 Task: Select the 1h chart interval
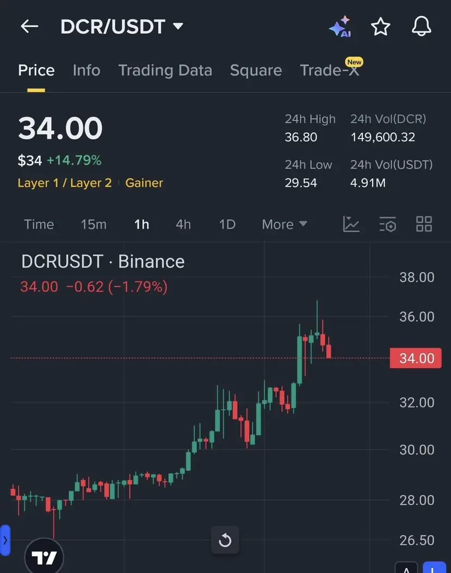coord(141,224)
